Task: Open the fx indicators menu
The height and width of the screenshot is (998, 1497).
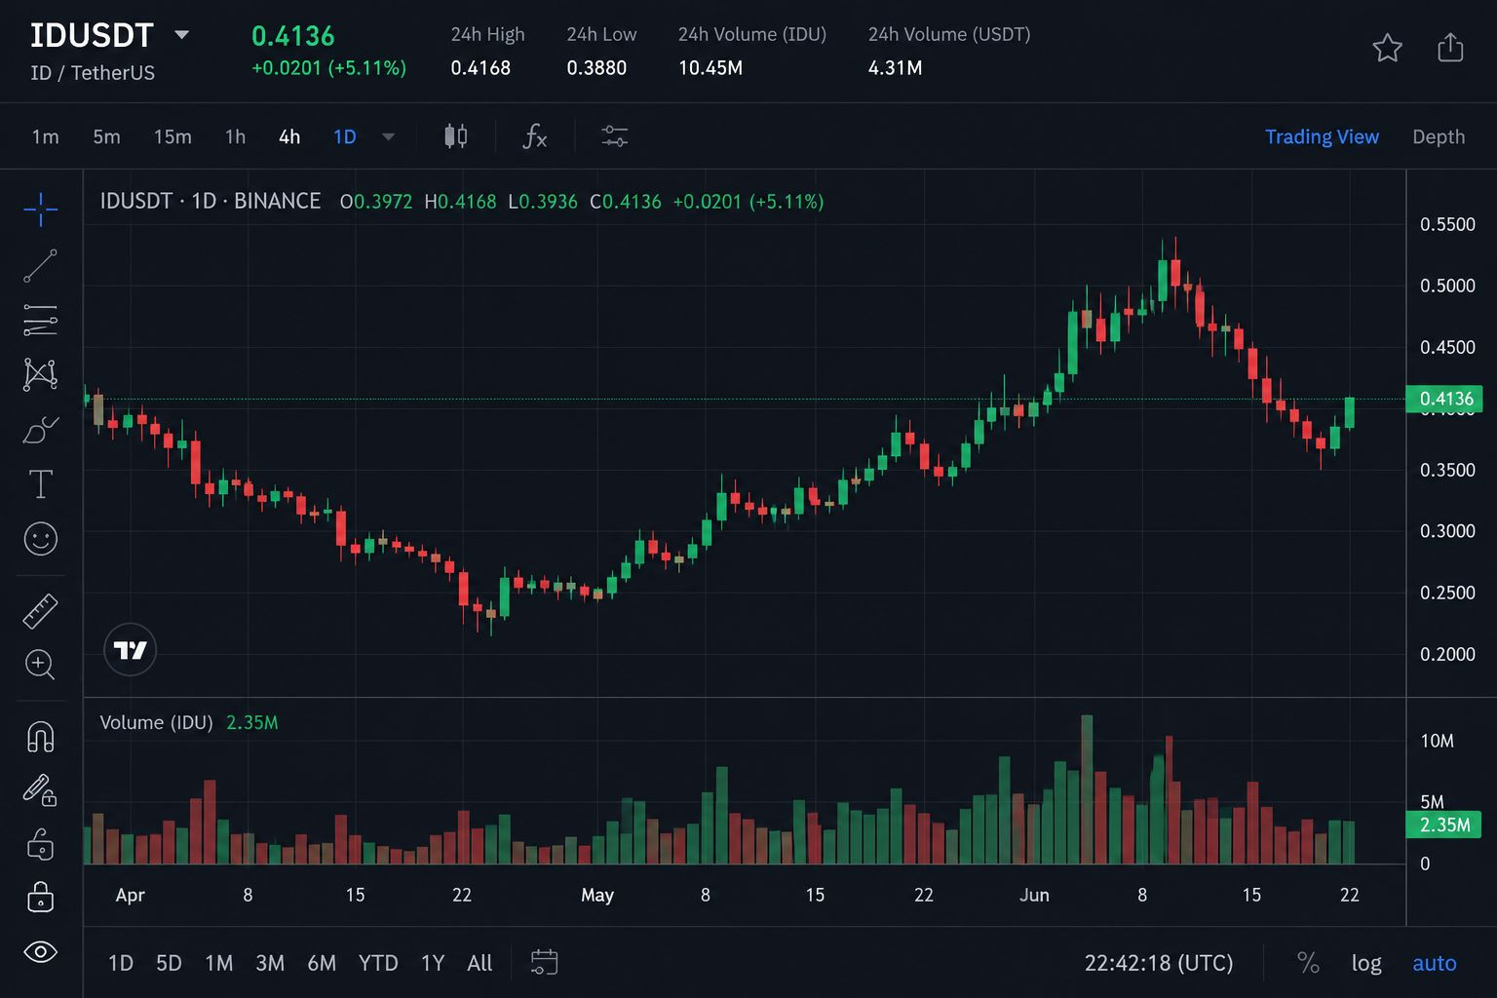Action: [534, 136]
